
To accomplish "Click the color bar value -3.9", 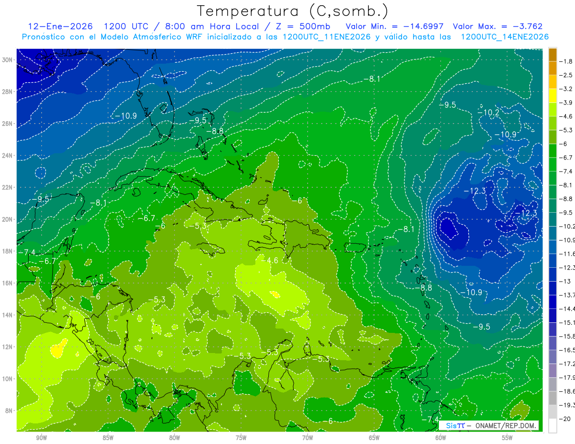I will (x=566, y=102).
